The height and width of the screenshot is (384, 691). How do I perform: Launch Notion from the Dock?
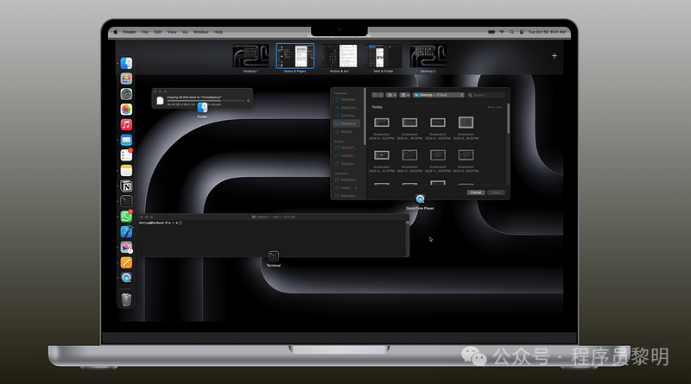(126, 186)
